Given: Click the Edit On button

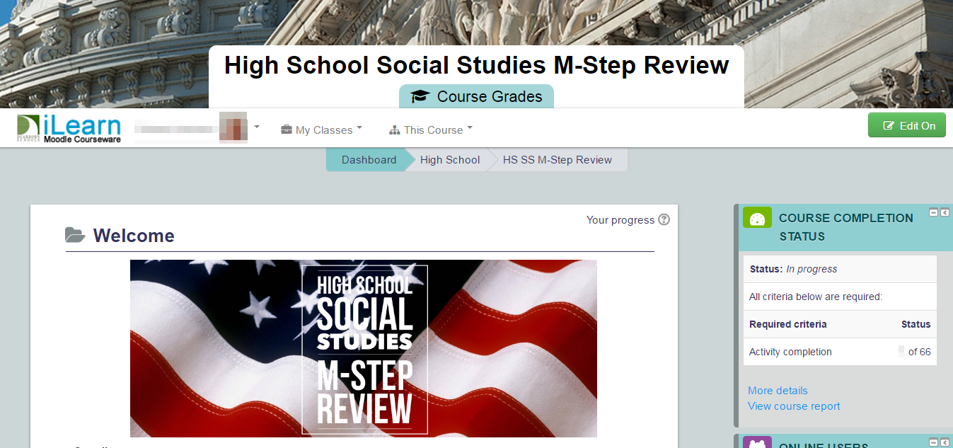Looking at the screenshot, I should pyautogui.click(x=907, y=125).
